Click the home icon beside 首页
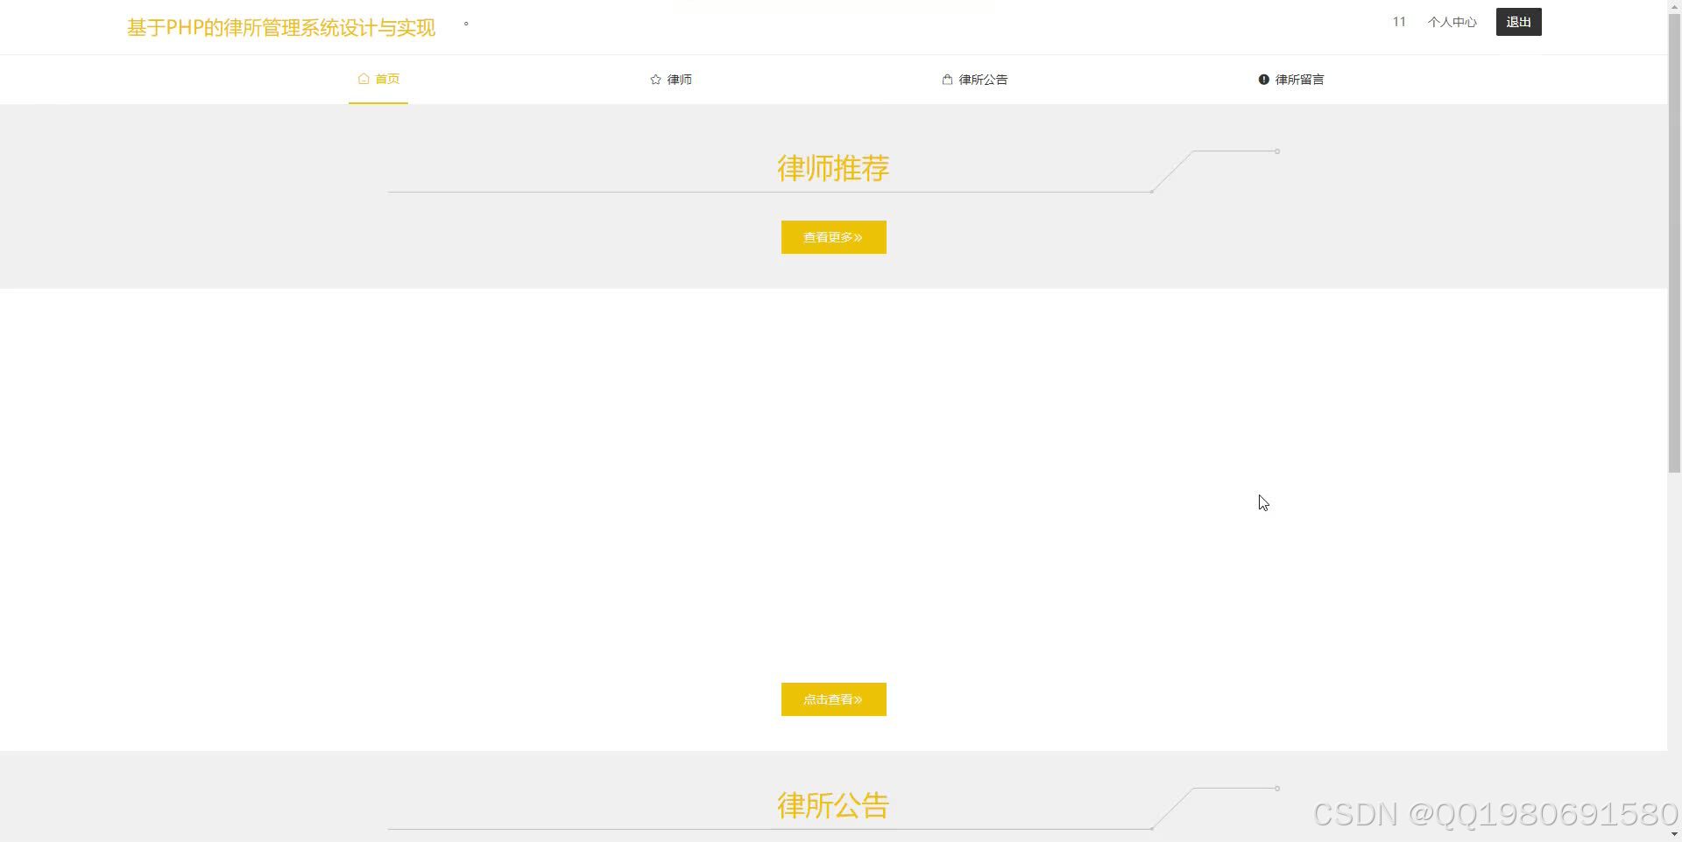1682x842 pixels. click(364, 79)
